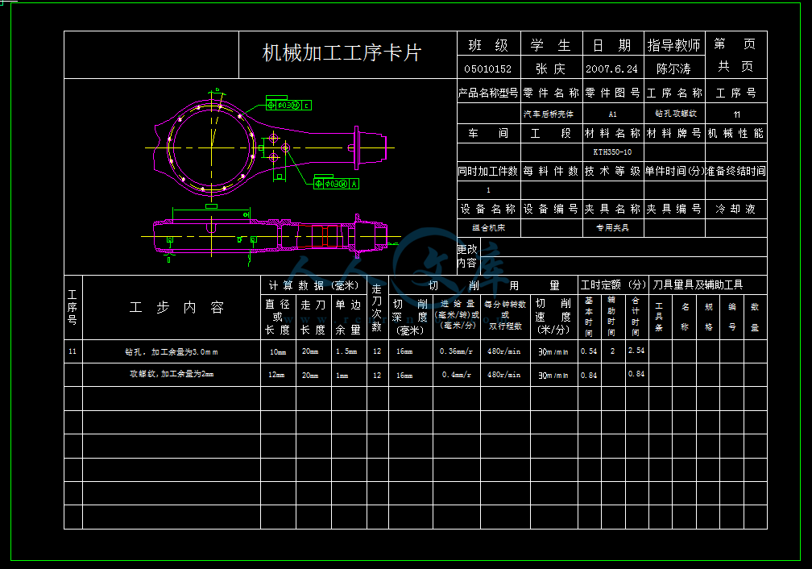This screenshot has height=569, width=812.
Task: Click the vertical subheader 辅助时间
Action: point(611,317)
